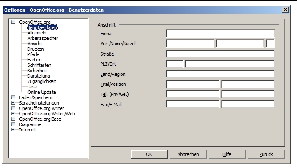
Task: Expand the Spracheinstellungen node
Action: pos(13,103)
